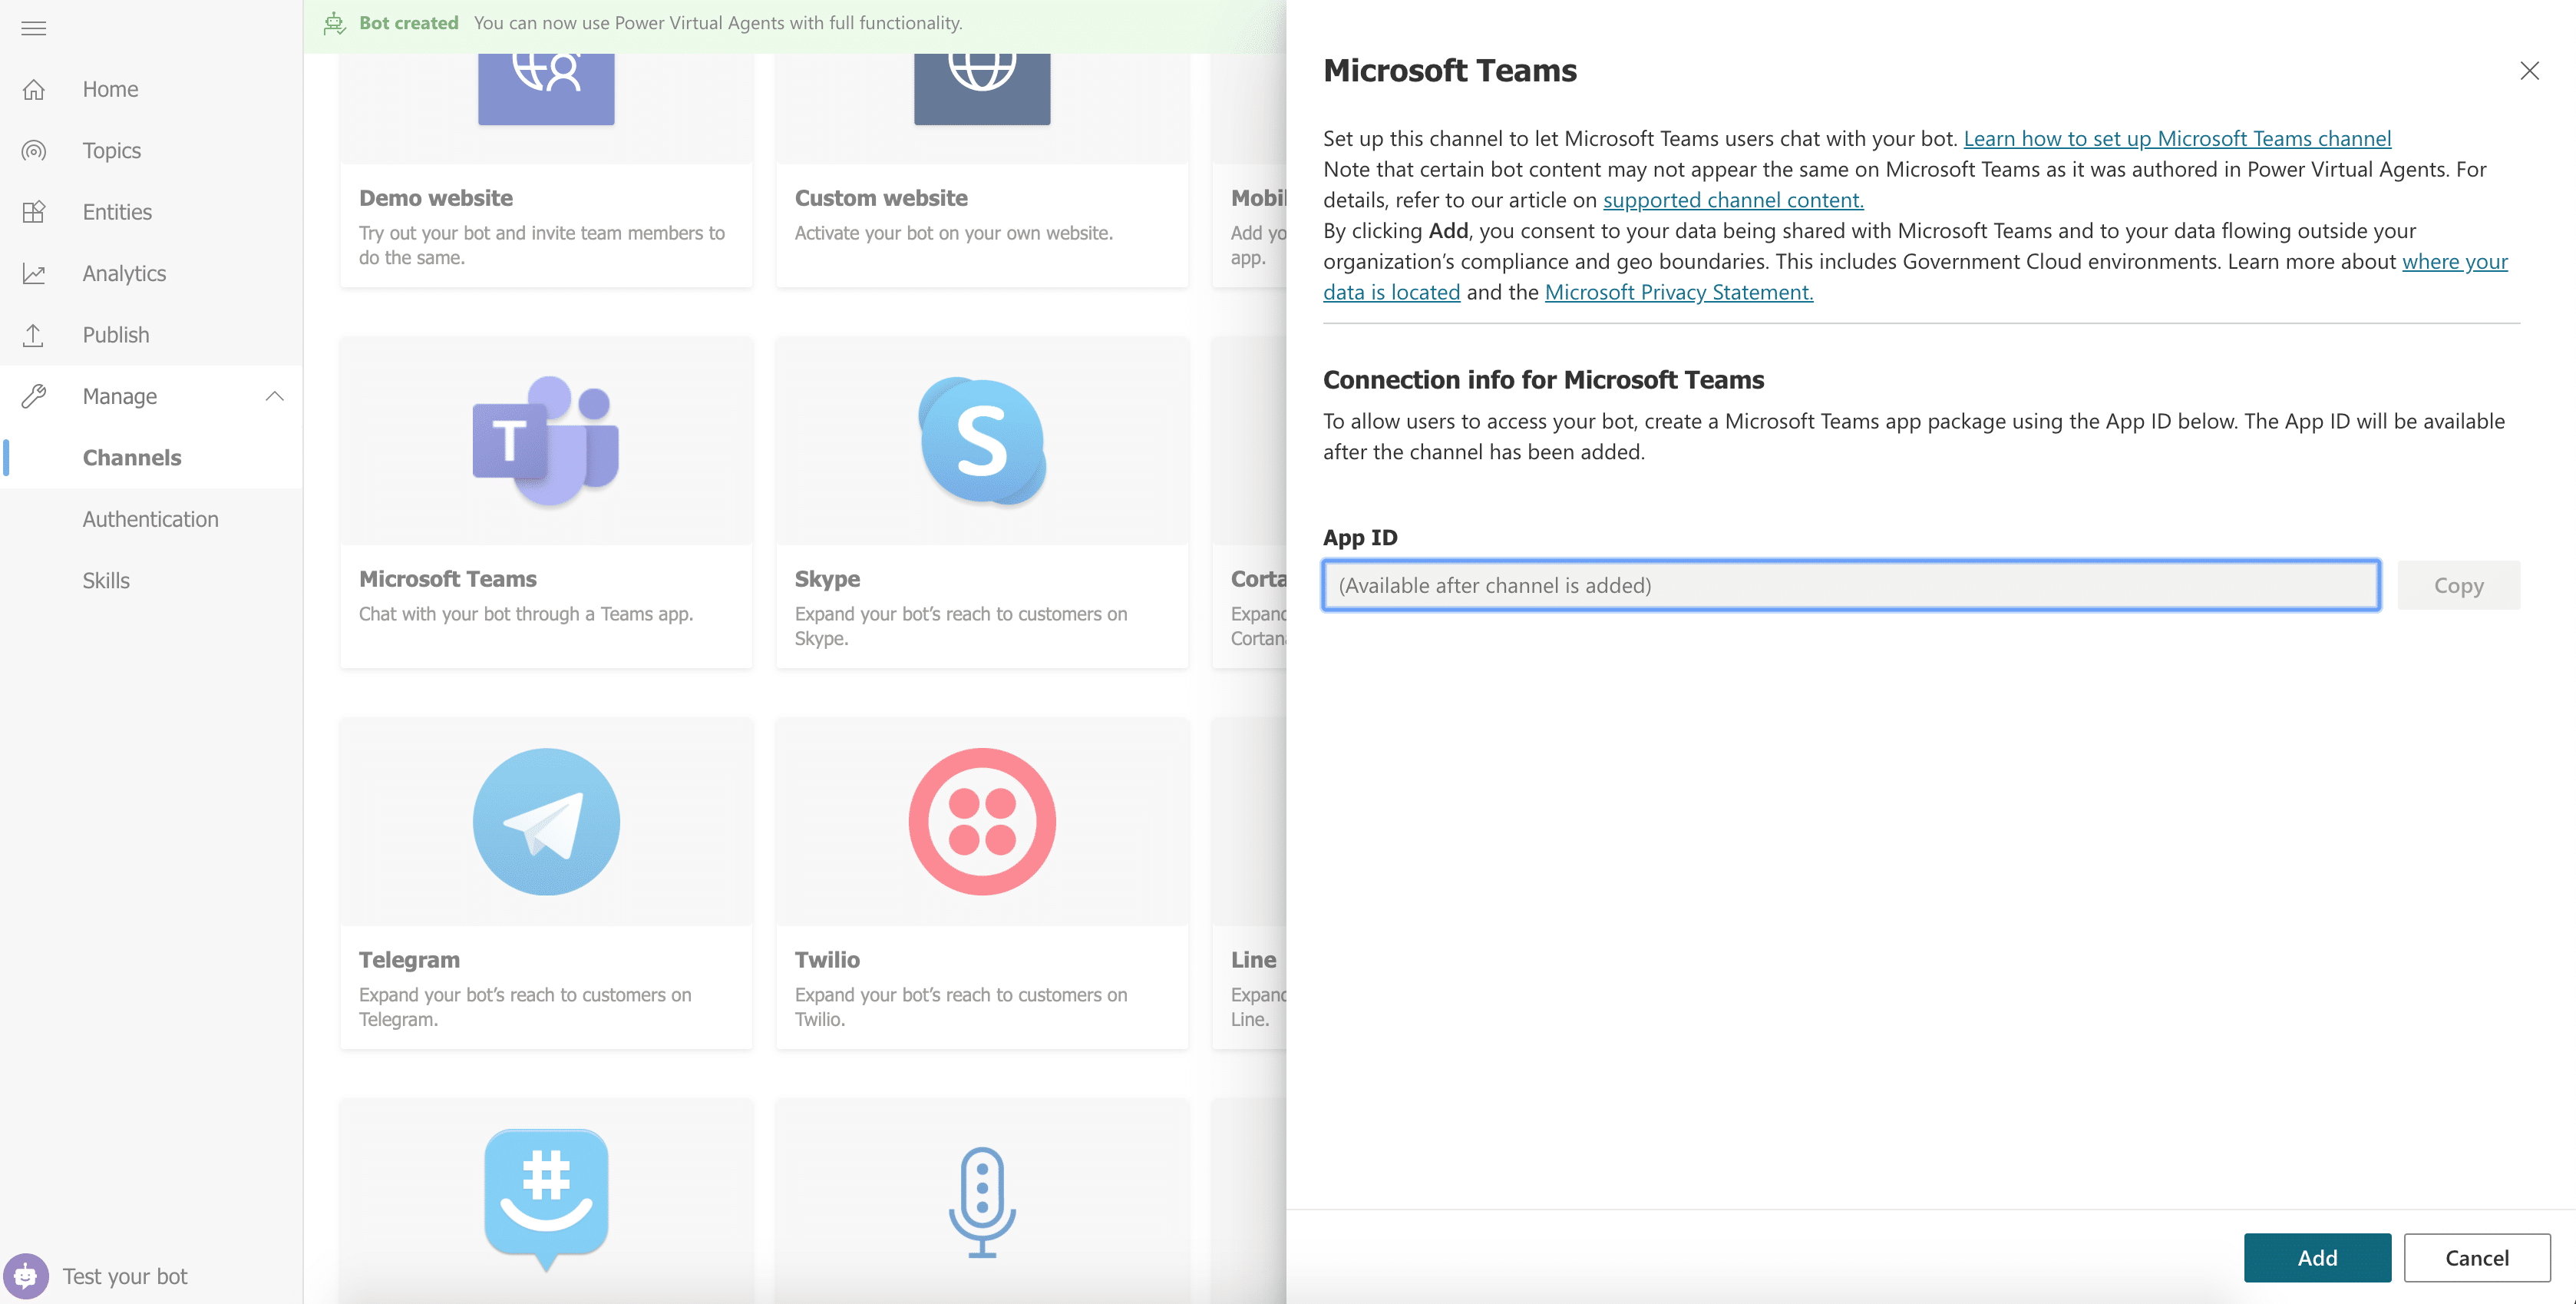2576x1304 pixels.
Task: Click the Skype logo icon
Action: [x=982, y=440]
